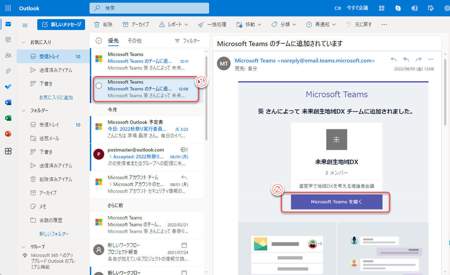Select the 12:08 Microsoft Teams message checkbox
The width and height of the screenshot is (450, 275).
point(99,85)
